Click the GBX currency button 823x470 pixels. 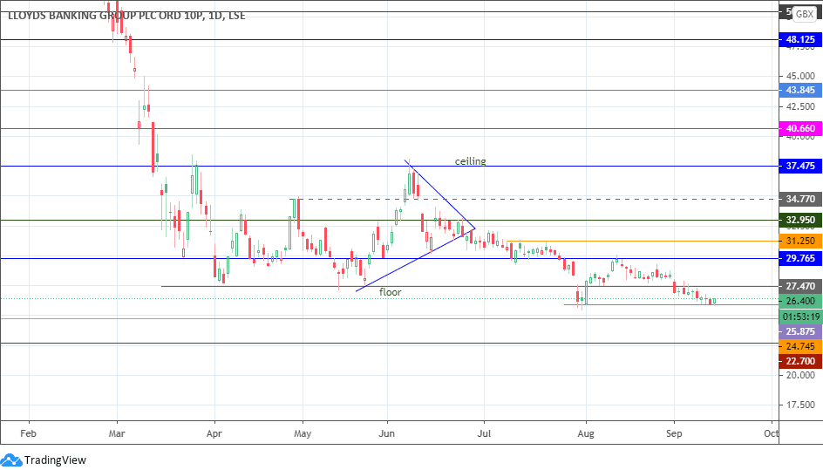804,14
